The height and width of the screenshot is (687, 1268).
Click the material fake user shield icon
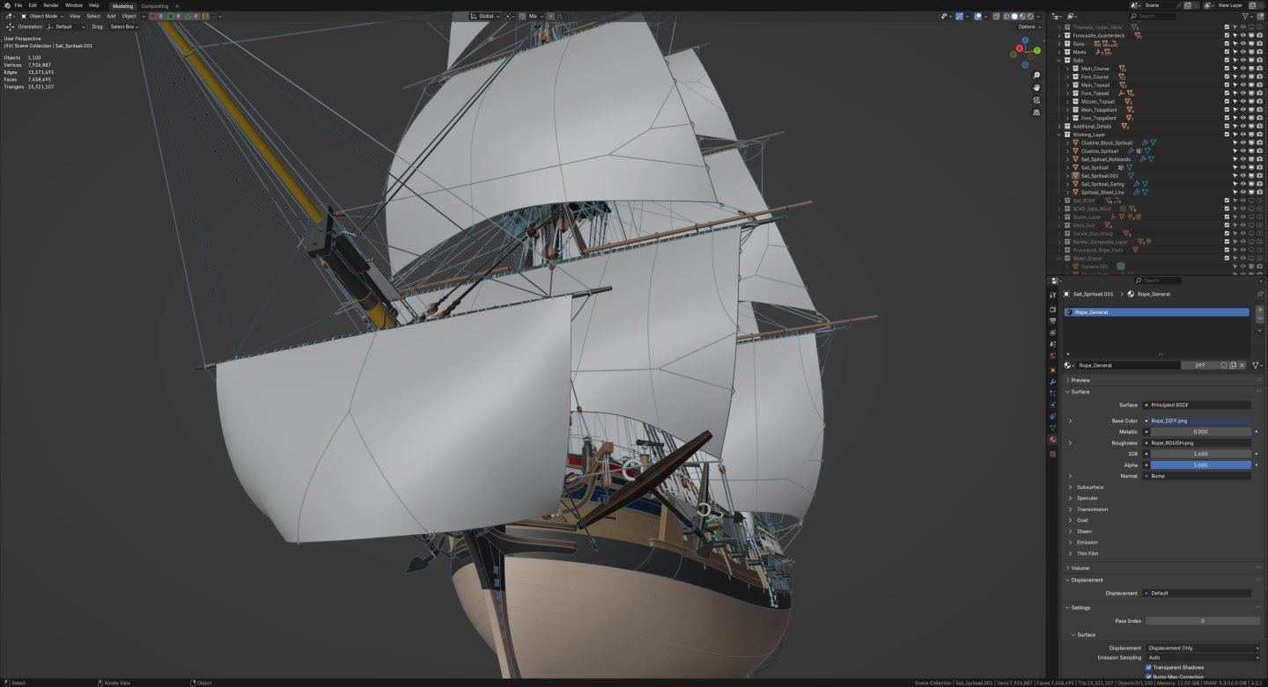coord(1223,365)
